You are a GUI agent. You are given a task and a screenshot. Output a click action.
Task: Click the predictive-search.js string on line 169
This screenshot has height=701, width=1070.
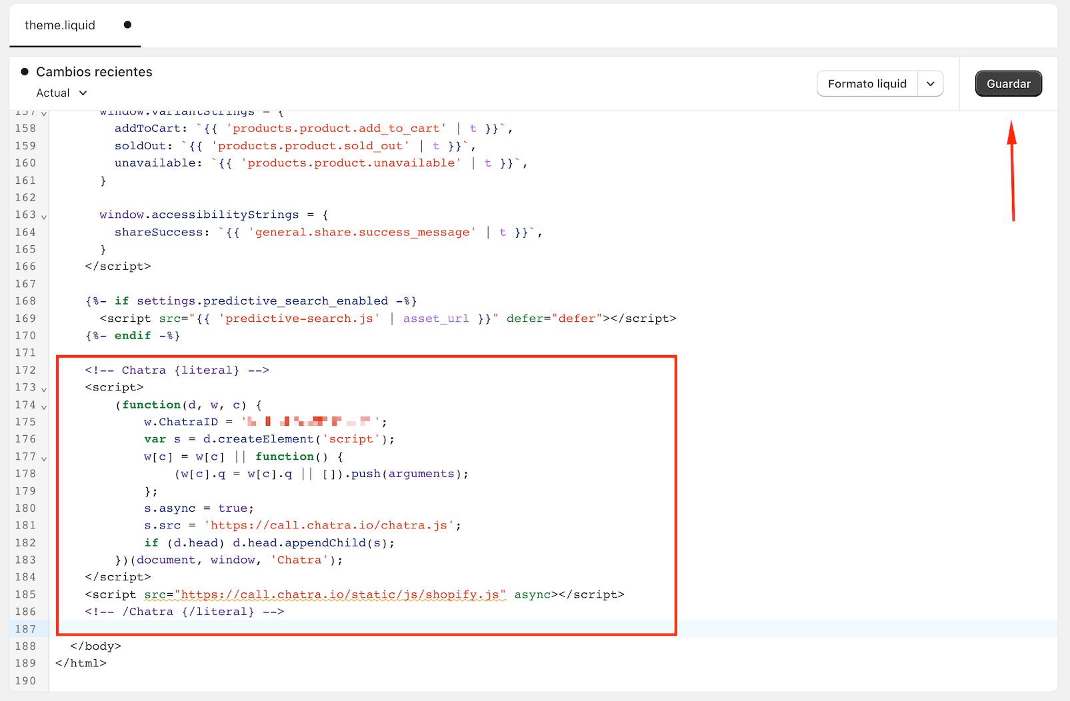(298, 318)
